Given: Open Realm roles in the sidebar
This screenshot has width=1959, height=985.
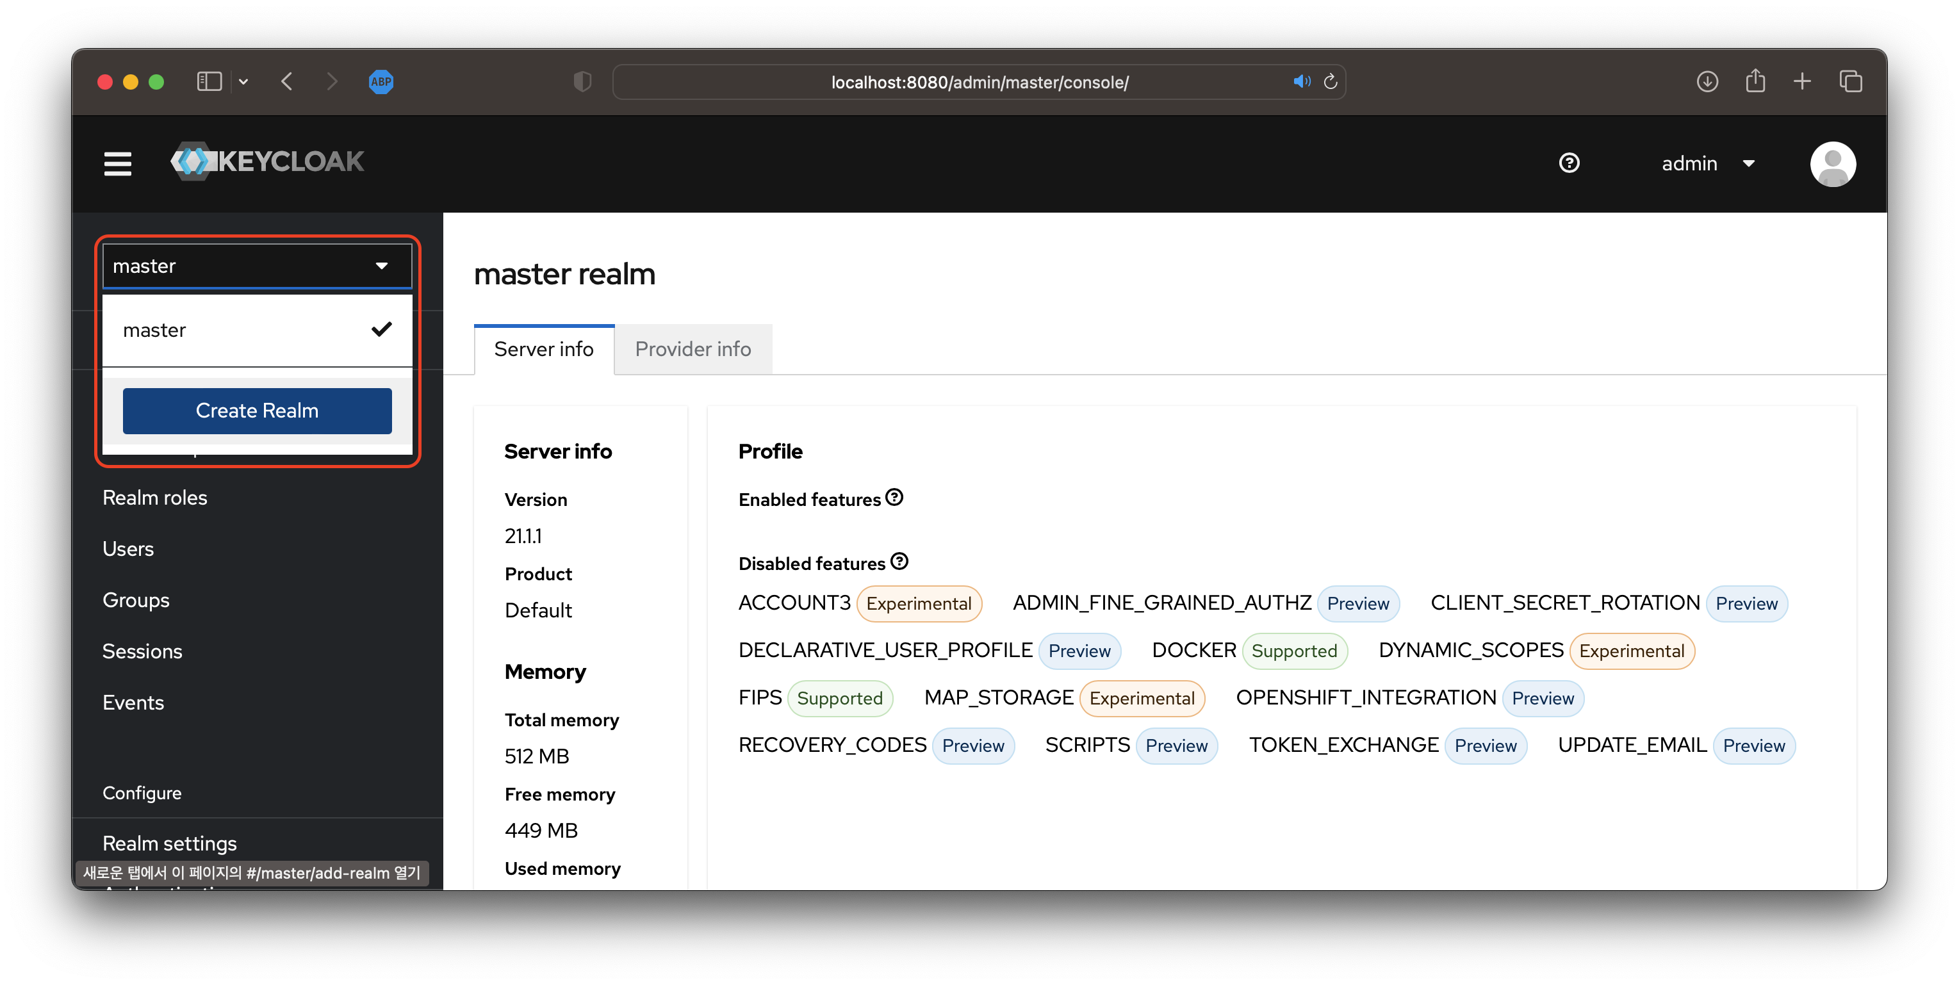Looking at the screenshot, I should 154,498.
